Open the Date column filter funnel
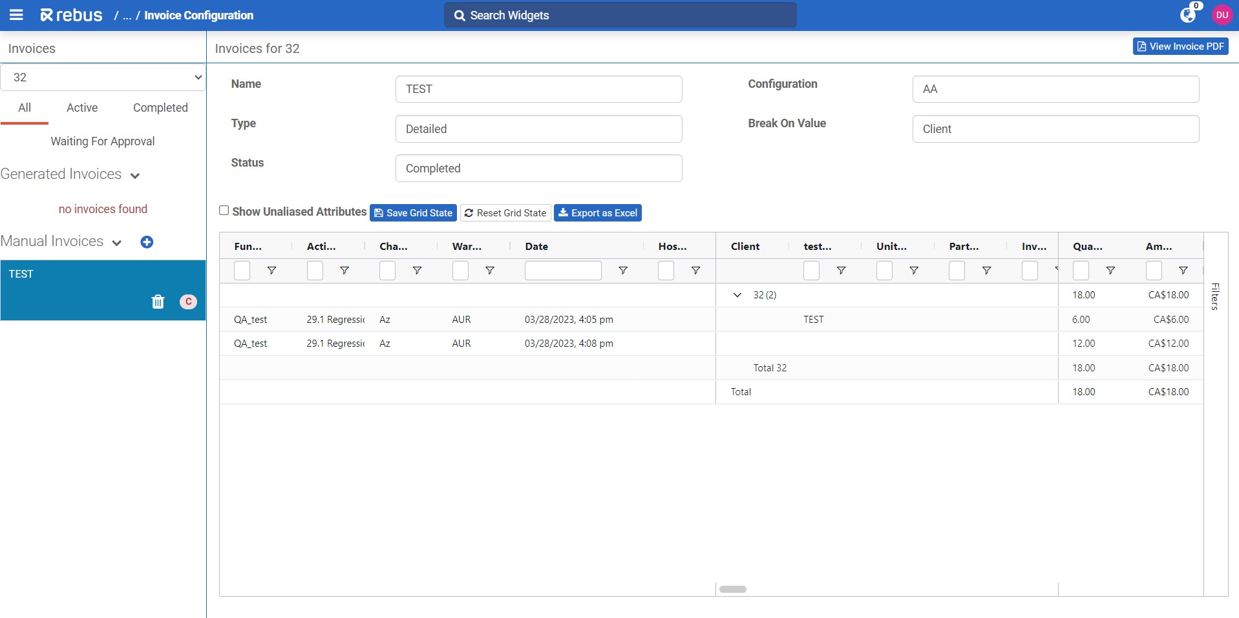 coord(622,271)
